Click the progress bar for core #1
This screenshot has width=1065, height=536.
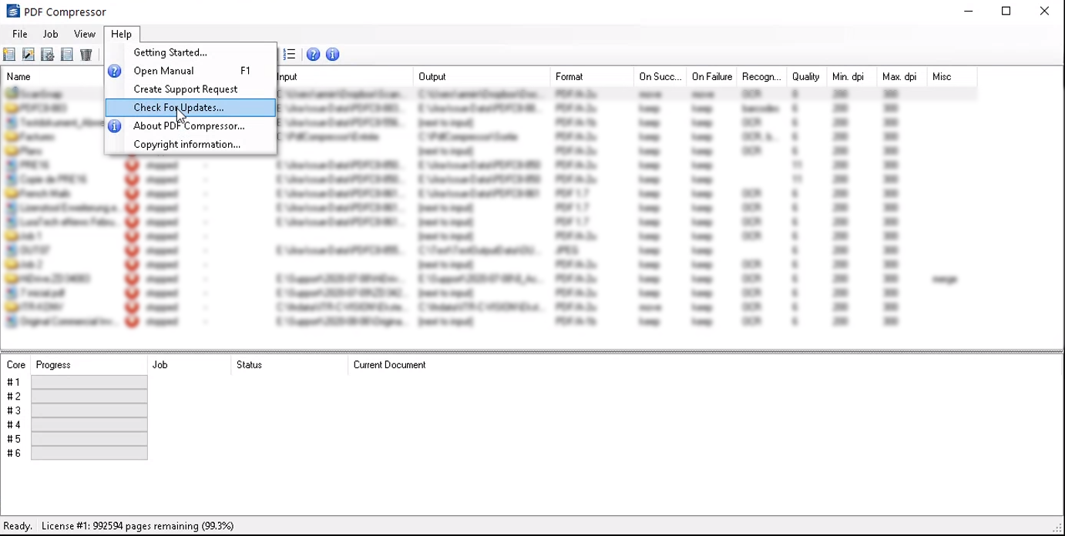(x=89, y=383)
